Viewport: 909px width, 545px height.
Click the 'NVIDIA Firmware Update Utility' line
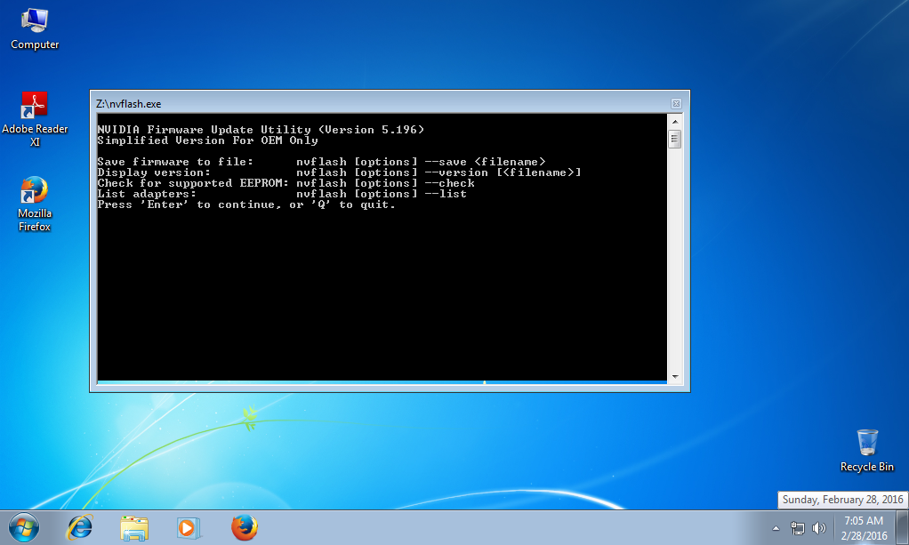pyautogui.click(x=261, y=130)
